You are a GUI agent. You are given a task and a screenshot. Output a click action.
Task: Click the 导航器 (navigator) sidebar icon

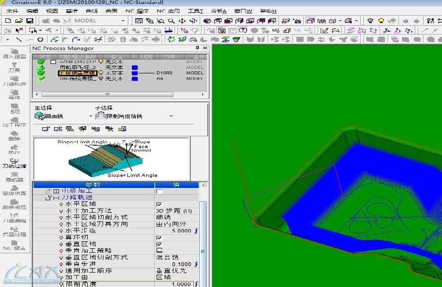(14, 176)
